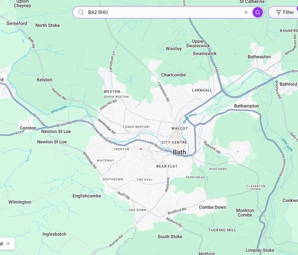Click the red railway station icon near Twerton

pos(141,149)
